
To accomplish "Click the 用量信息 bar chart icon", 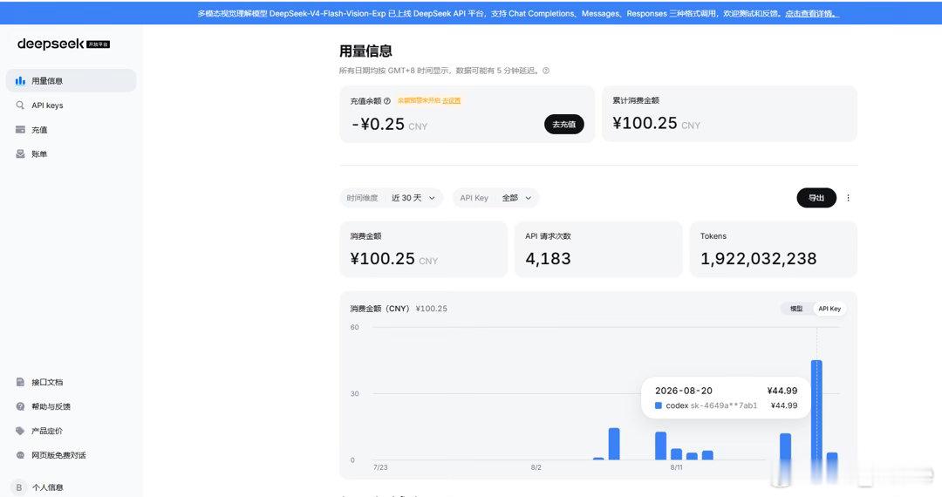I will [x=20, y=80].
